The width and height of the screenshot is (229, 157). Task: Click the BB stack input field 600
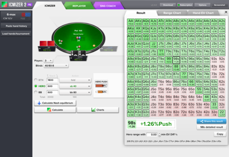52,92
